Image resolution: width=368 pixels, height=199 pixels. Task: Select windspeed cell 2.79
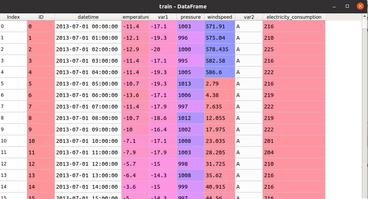(219, 84)
